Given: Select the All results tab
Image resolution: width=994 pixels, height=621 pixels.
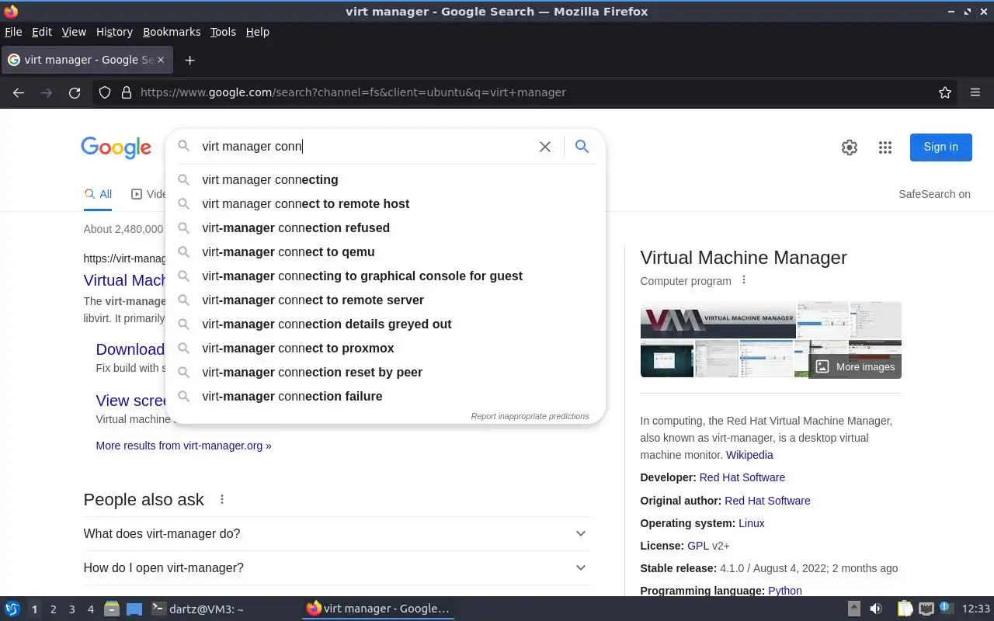Looking at the screenshot, I should click(x=98, y=194).
